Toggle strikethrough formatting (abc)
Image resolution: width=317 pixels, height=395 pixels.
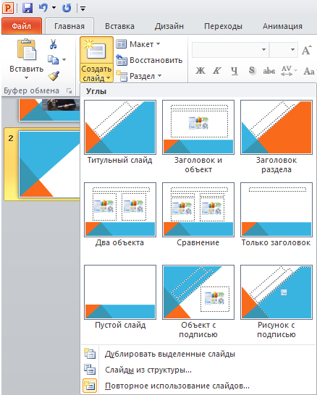point(269,71)
